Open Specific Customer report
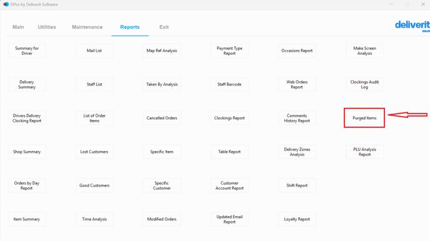Image resolution: width=430 pixels, height=241 pixels. click(162, 185)
